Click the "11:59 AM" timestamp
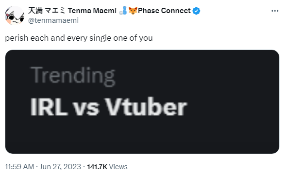Image resolution: width=285 pixels, height=175 pixels. pyautogui.click(x=19, y=167)
